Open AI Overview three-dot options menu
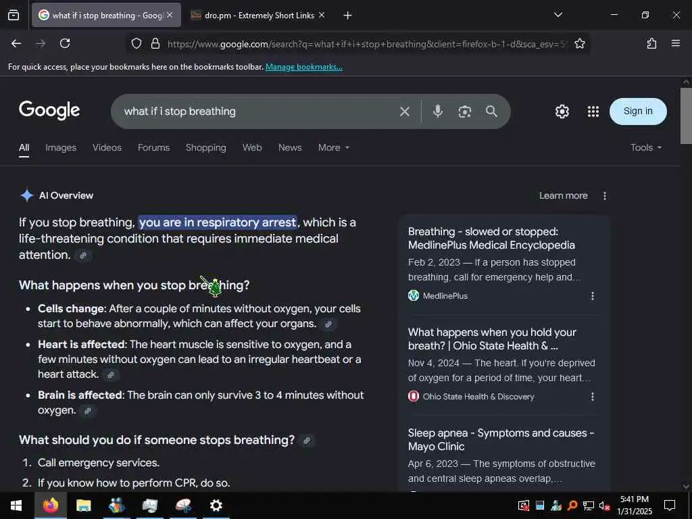This screenshot has height=519, width=692. click(604, 195)
